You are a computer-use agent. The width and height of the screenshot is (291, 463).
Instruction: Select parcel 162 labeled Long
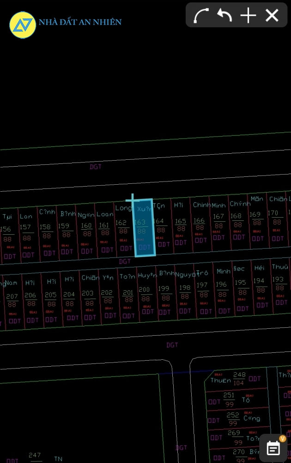[123, 227]
